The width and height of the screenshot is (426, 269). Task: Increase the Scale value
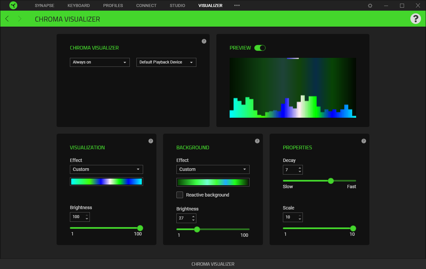pos(300,215)
